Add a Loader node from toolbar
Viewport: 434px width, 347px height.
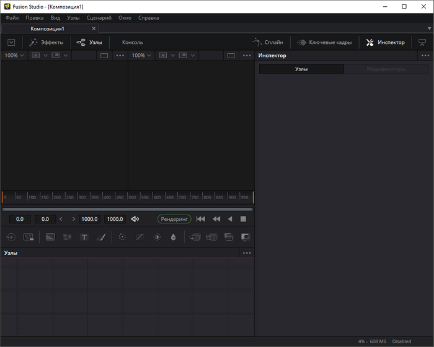tap(11, 237)
